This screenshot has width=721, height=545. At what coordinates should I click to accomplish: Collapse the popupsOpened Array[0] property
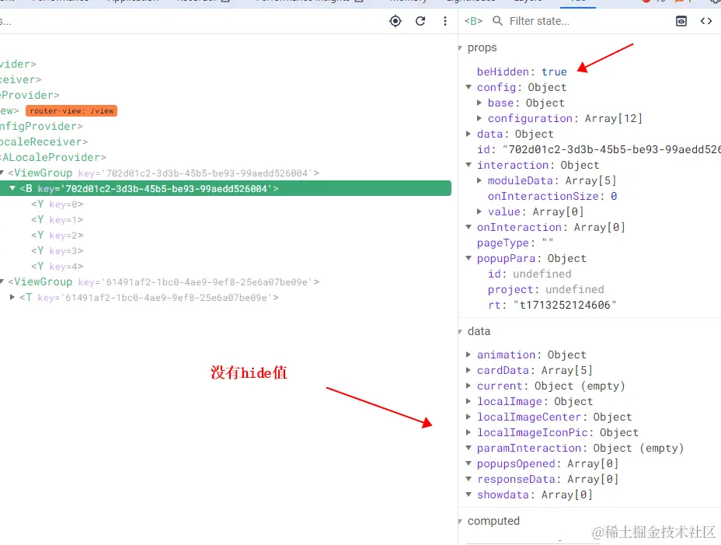click(x=468, y=463)
